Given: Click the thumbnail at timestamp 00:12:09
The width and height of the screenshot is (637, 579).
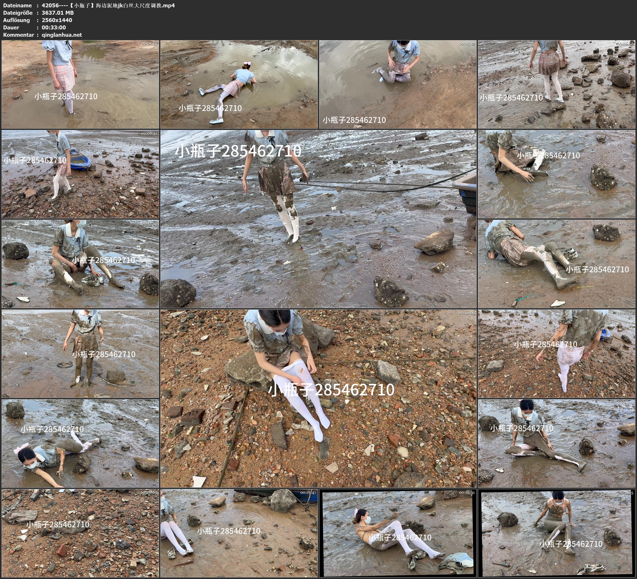Looking at the screenshot, I should [557, 174].
